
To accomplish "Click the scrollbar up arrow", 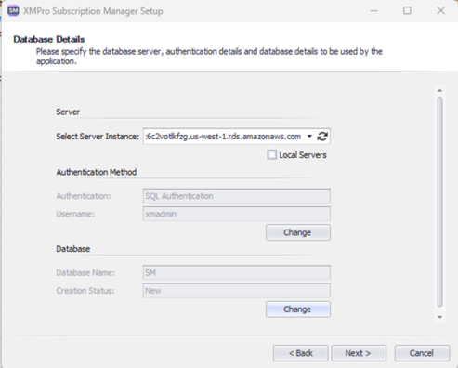I will 439,91.
